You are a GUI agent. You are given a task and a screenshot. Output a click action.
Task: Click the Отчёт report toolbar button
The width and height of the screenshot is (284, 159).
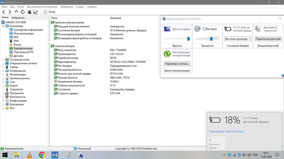pos(49,12)
